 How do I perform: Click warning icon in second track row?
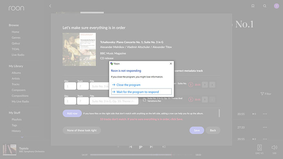[191, 99]
